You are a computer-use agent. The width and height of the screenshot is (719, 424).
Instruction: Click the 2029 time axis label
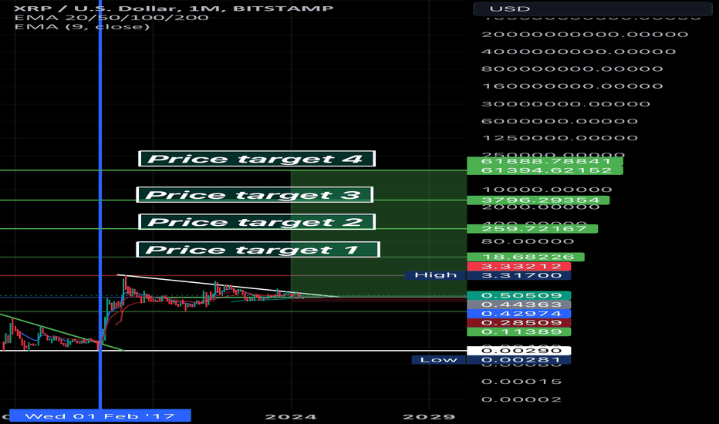429,416
